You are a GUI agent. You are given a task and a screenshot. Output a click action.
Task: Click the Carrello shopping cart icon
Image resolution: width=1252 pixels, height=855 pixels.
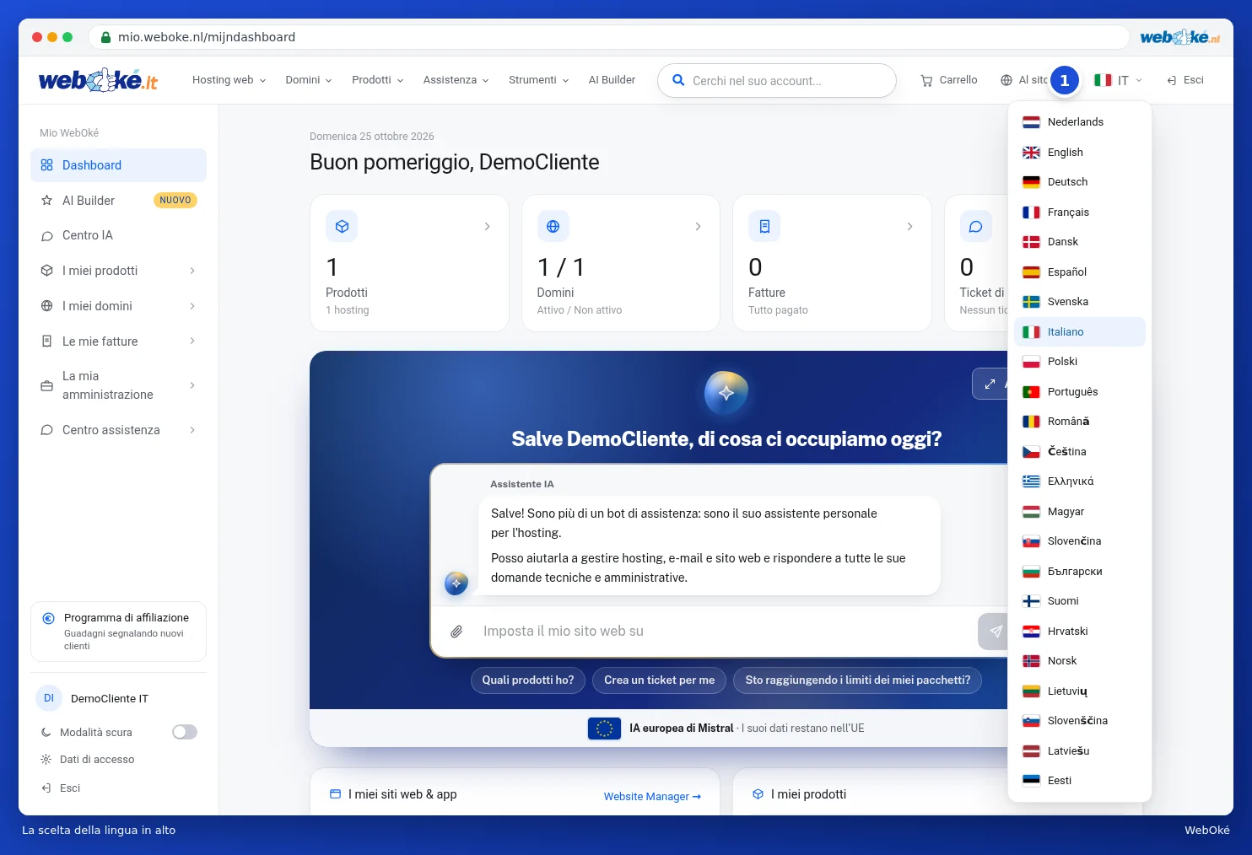tap(926, 80)
